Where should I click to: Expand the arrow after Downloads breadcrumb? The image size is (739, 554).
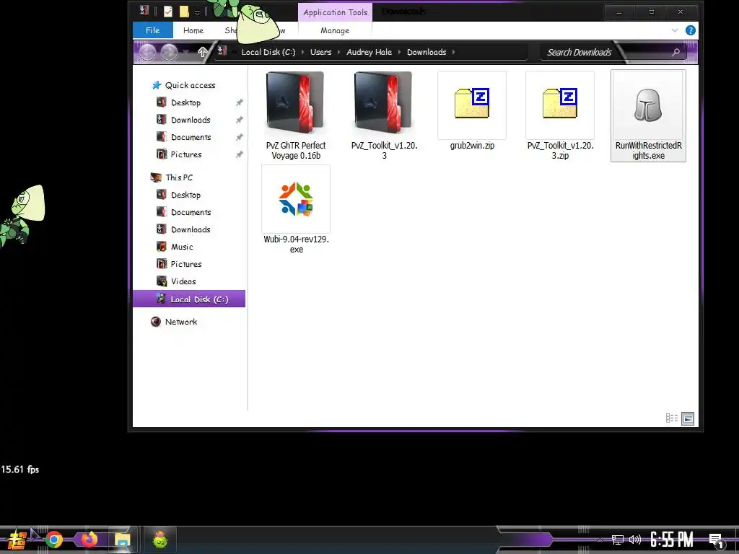[x=453, y=52]
